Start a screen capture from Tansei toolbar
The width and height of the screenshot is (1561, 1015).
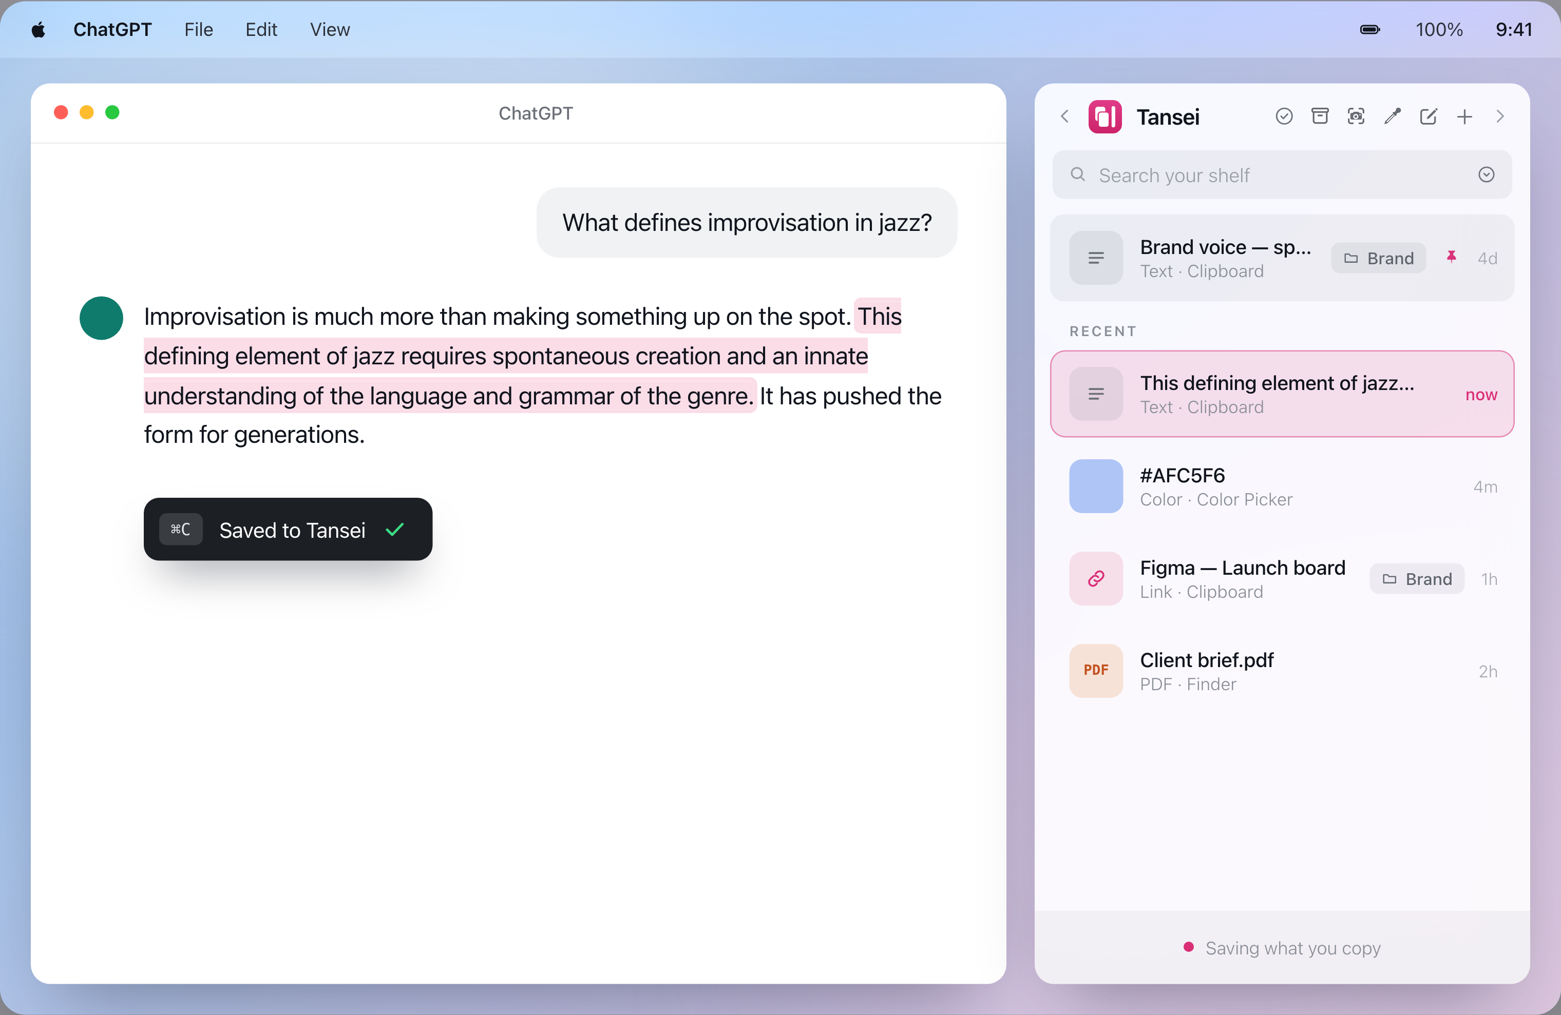point(1356,116)
